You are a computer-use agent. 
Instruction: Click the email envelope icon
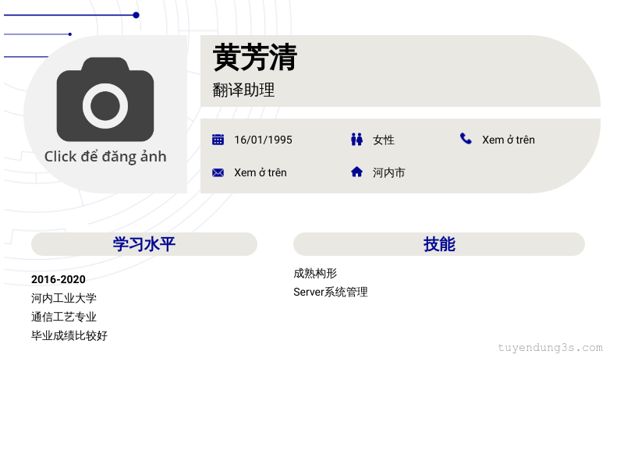tap(218, 172)
